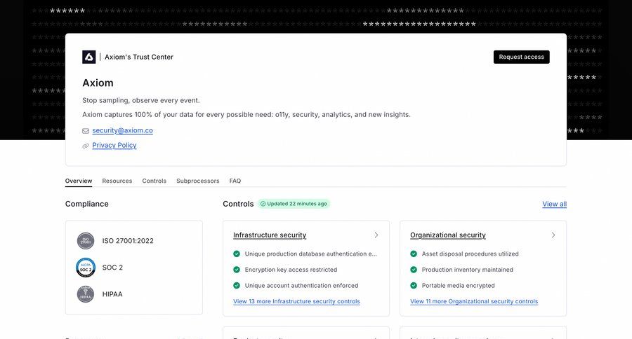Click the envelope icon beside security email
This screenshot has height=339, width=632.
[86, 131]
